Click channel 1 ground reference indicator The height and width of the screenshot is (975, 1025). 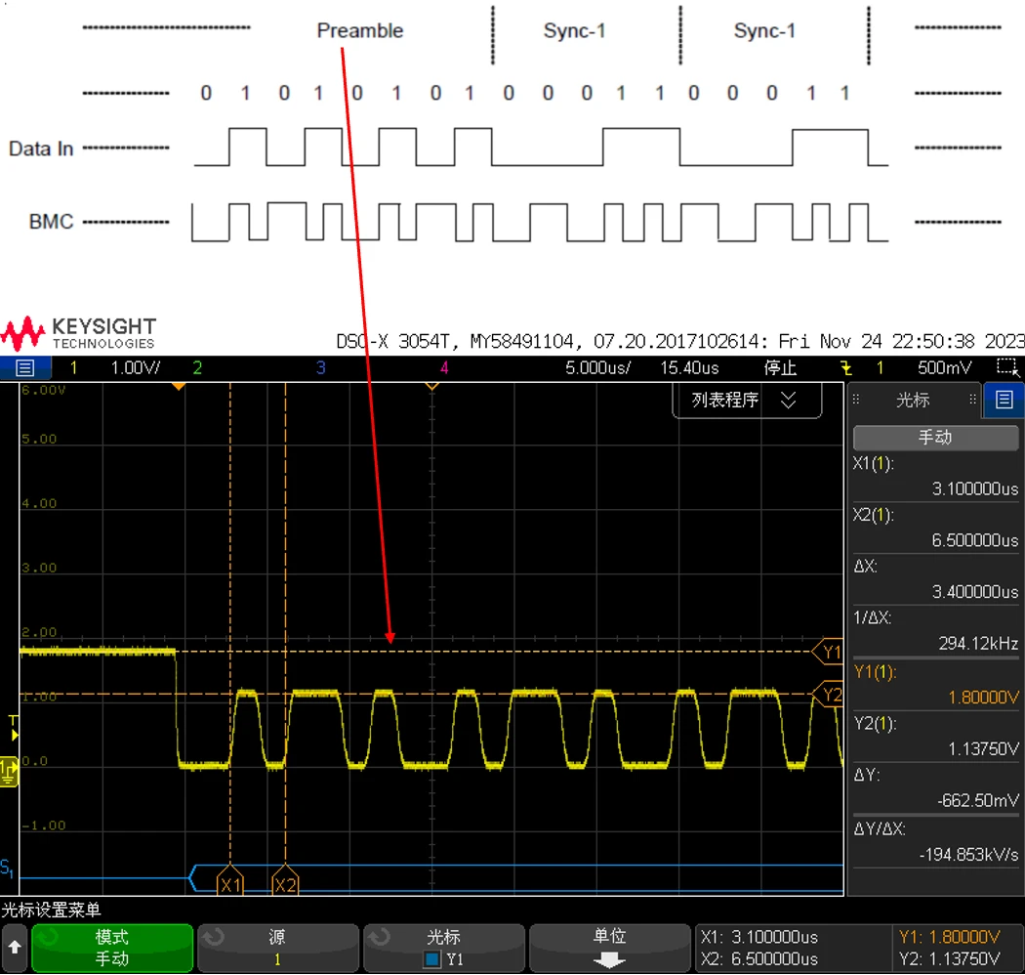click(9, 771)
